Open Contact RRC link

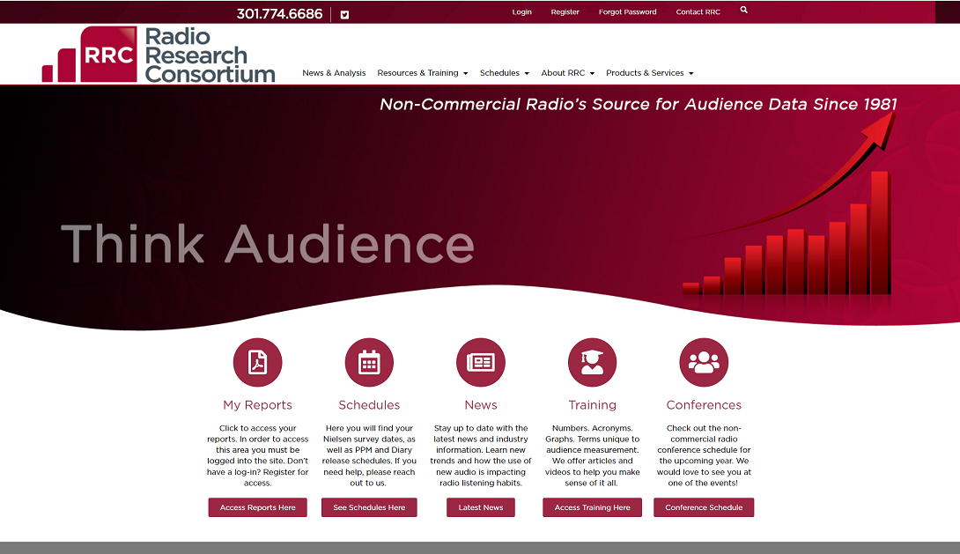[x=698, y=11]
